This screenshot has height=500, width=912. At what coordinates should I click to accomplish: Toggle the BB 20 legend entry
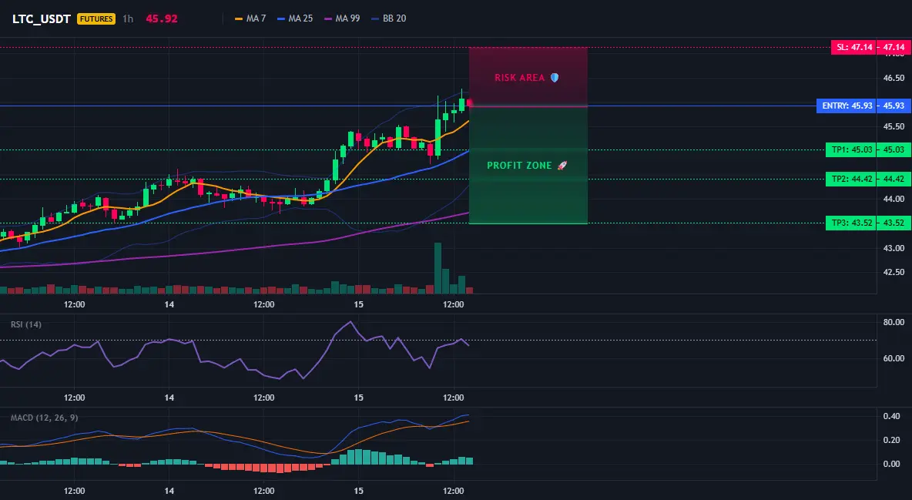tap(388, 18)
